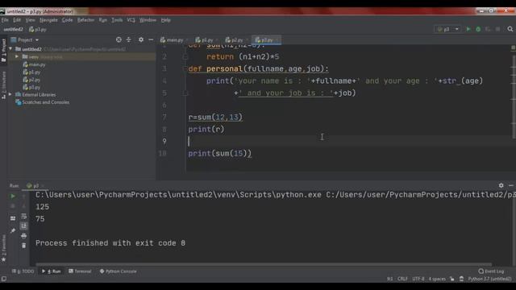
Task: Run p3 with the green toolbar Run button
Action: (x=468, y=29)
